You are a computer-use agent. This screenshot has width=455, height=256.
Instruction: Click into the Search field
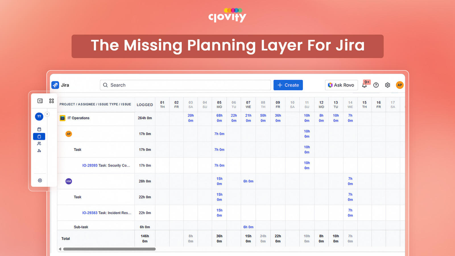coord(185,85)
